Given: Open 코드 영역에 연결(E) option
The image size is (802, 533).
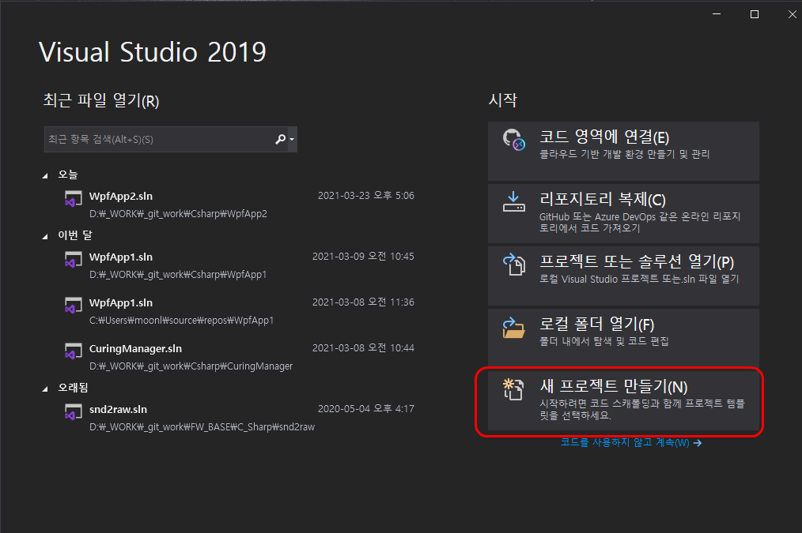Looking at the screenshot, I should (x=623, y=151).
